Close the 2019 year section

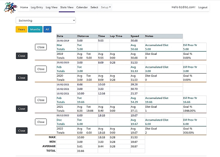click(x=21, y=56)
